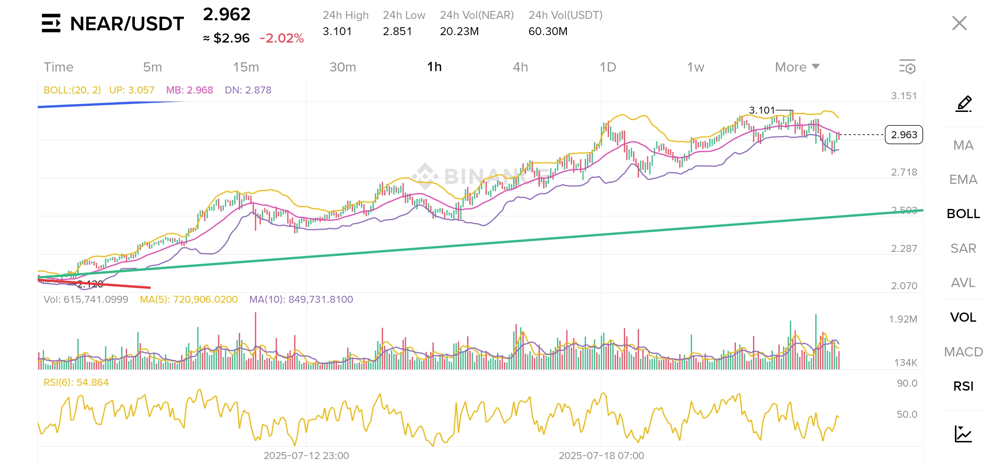Click the NEAR/USDT pair title
The width and height of the screenshot is (1001, 474).
127,24
